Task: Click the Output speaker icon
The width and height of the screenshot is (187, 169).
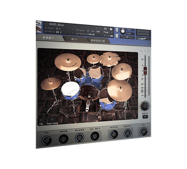Action: click(46, 28)
